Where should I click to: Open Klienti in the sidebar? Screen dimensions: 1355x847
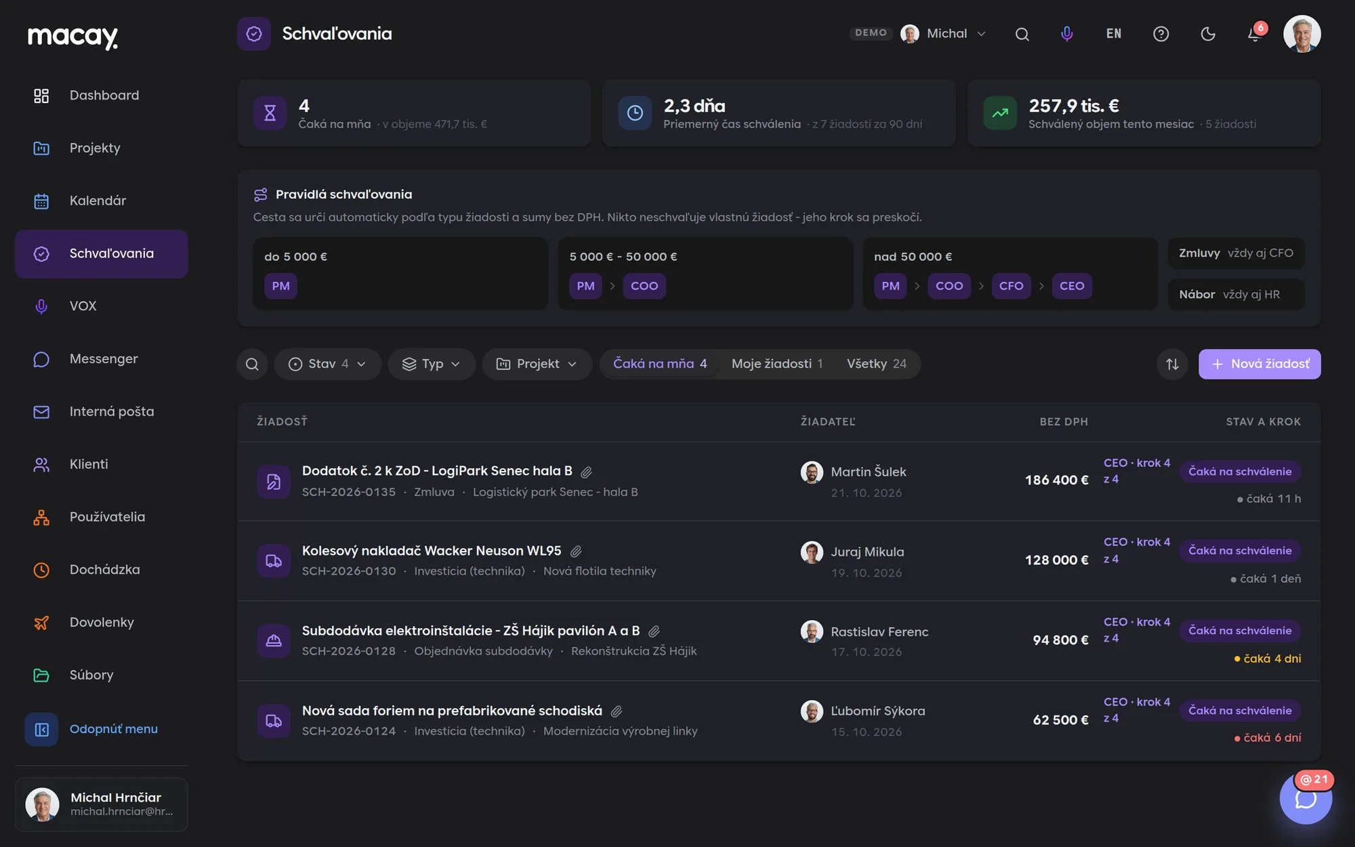coord(102,465)
